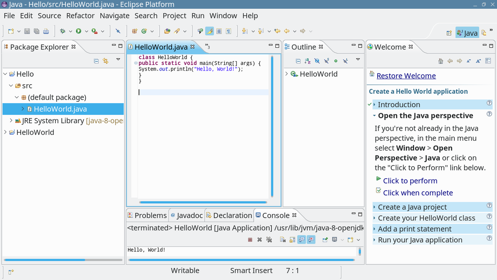Sort Outline members alphabetically
497x280 pixels.
[307, 61]
